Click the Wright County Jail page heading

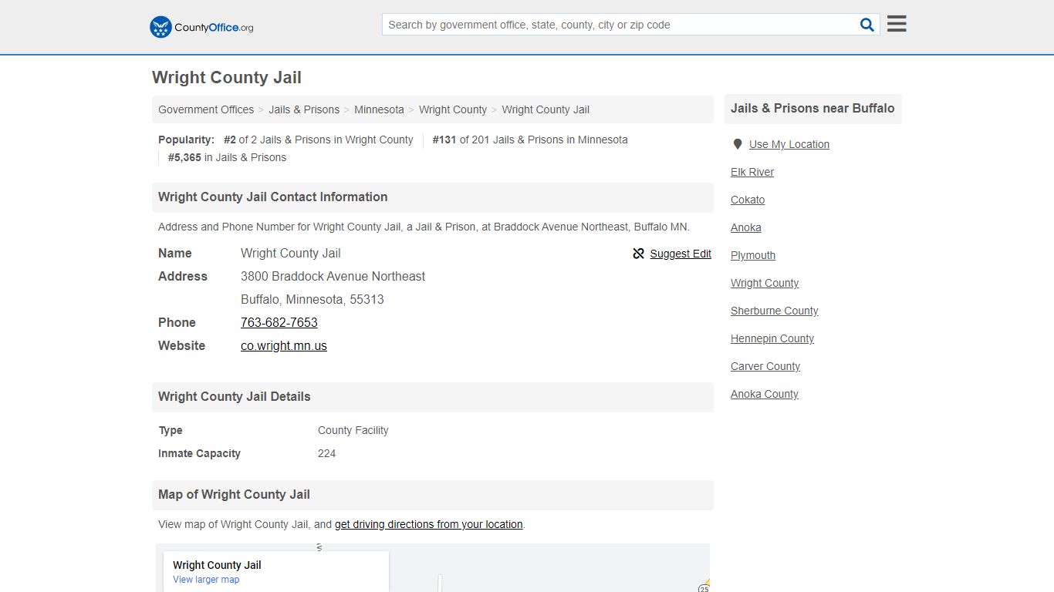pyautogui.click(x=227, y=77)
